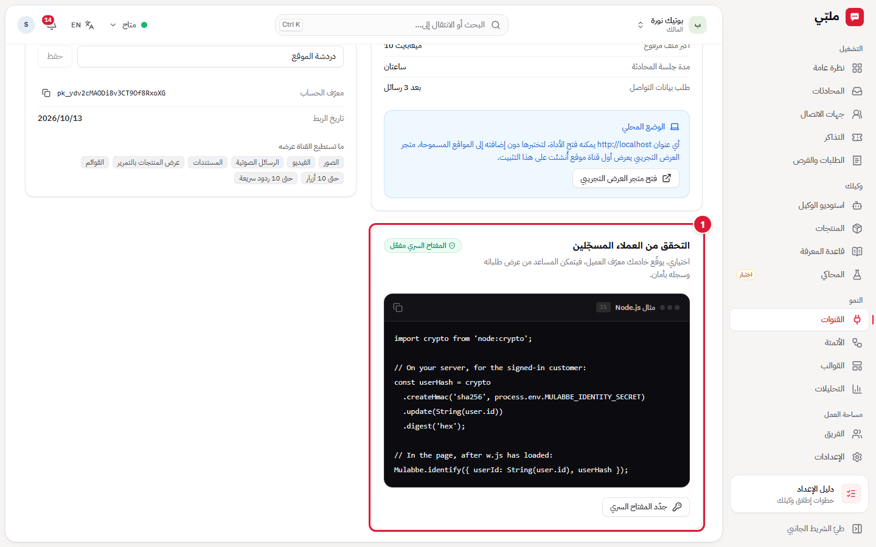Viewport: 876px width, 547px height.
Task: Click the التحليلات chart icon
Action: click(857, 389)
